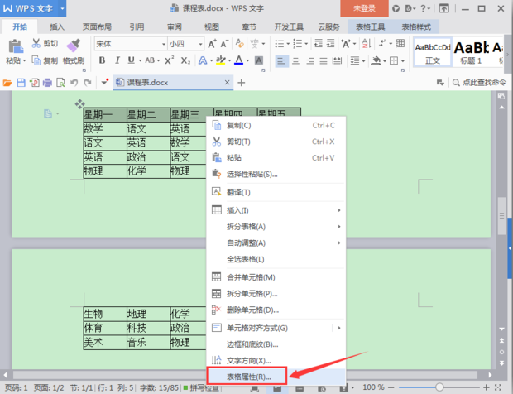Click the Copy icon in ribbon

(x=36, y=60)
